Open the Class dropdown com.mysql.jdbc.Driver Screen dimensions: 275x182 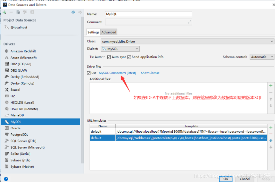(187, 41)
